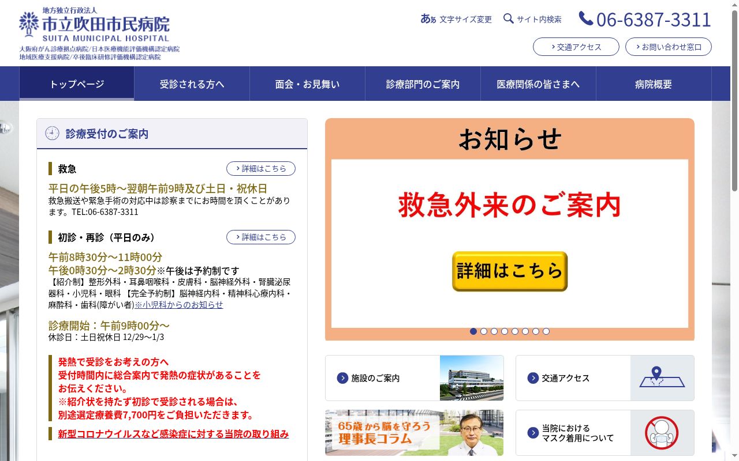The width and height of the screenshot is (739, 461).
Task: Select the sixth carousel dot
Action: coord(525,331)
